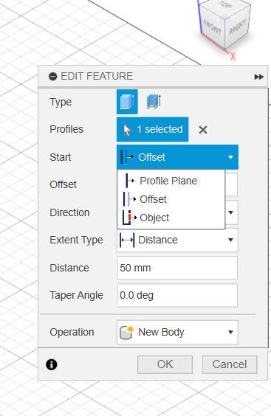Select the Thin Extrude type icon
The height and width of the screenshot is (416, 271).
[154, 102]
